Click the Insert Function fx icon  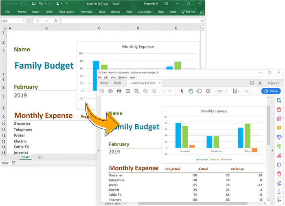click(x=55, y=21)
